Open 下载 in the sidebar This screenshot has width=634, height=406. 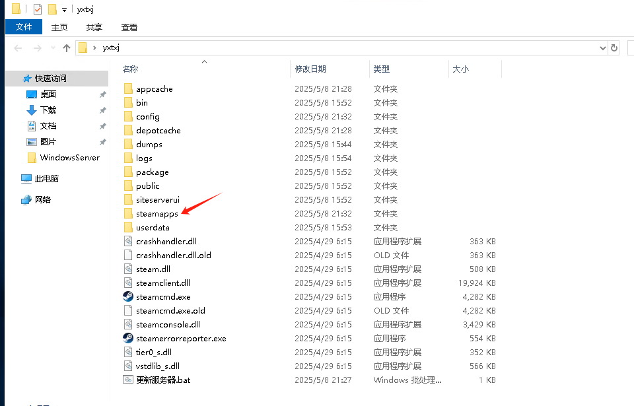coord(48,110)
